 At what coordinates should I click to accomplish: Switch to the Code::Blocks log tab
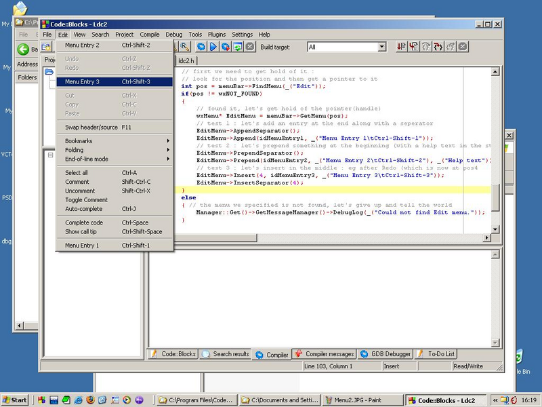[x=173, y=354]
